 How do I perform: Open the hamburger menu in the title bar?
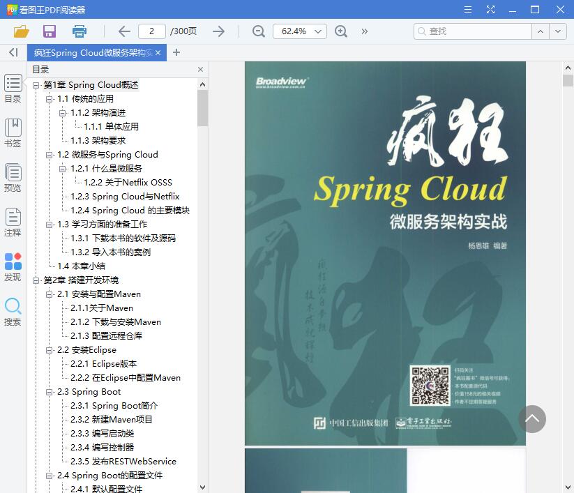468,10
